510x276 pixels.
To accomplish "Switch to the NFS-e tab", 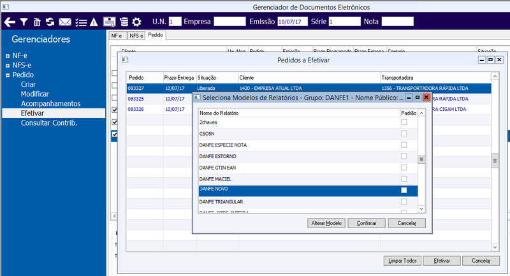I will (136, 36).
